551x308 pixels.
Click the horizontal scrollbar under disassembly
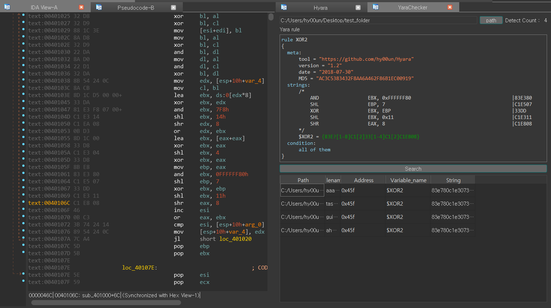(106, 303)
